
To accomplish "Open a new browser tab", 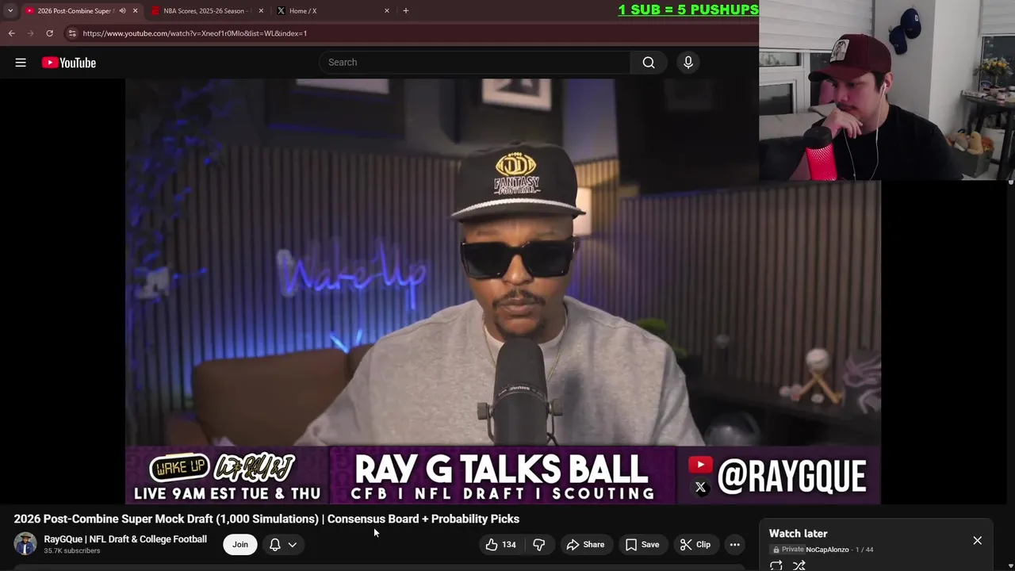I will 406,11.
